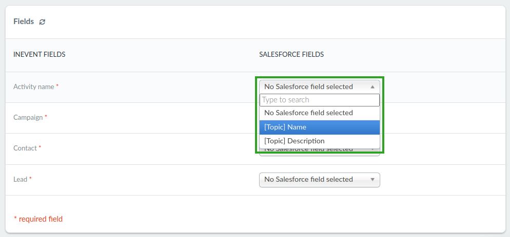
Task: Click the Activity name field label
Action: click(33, 87)
